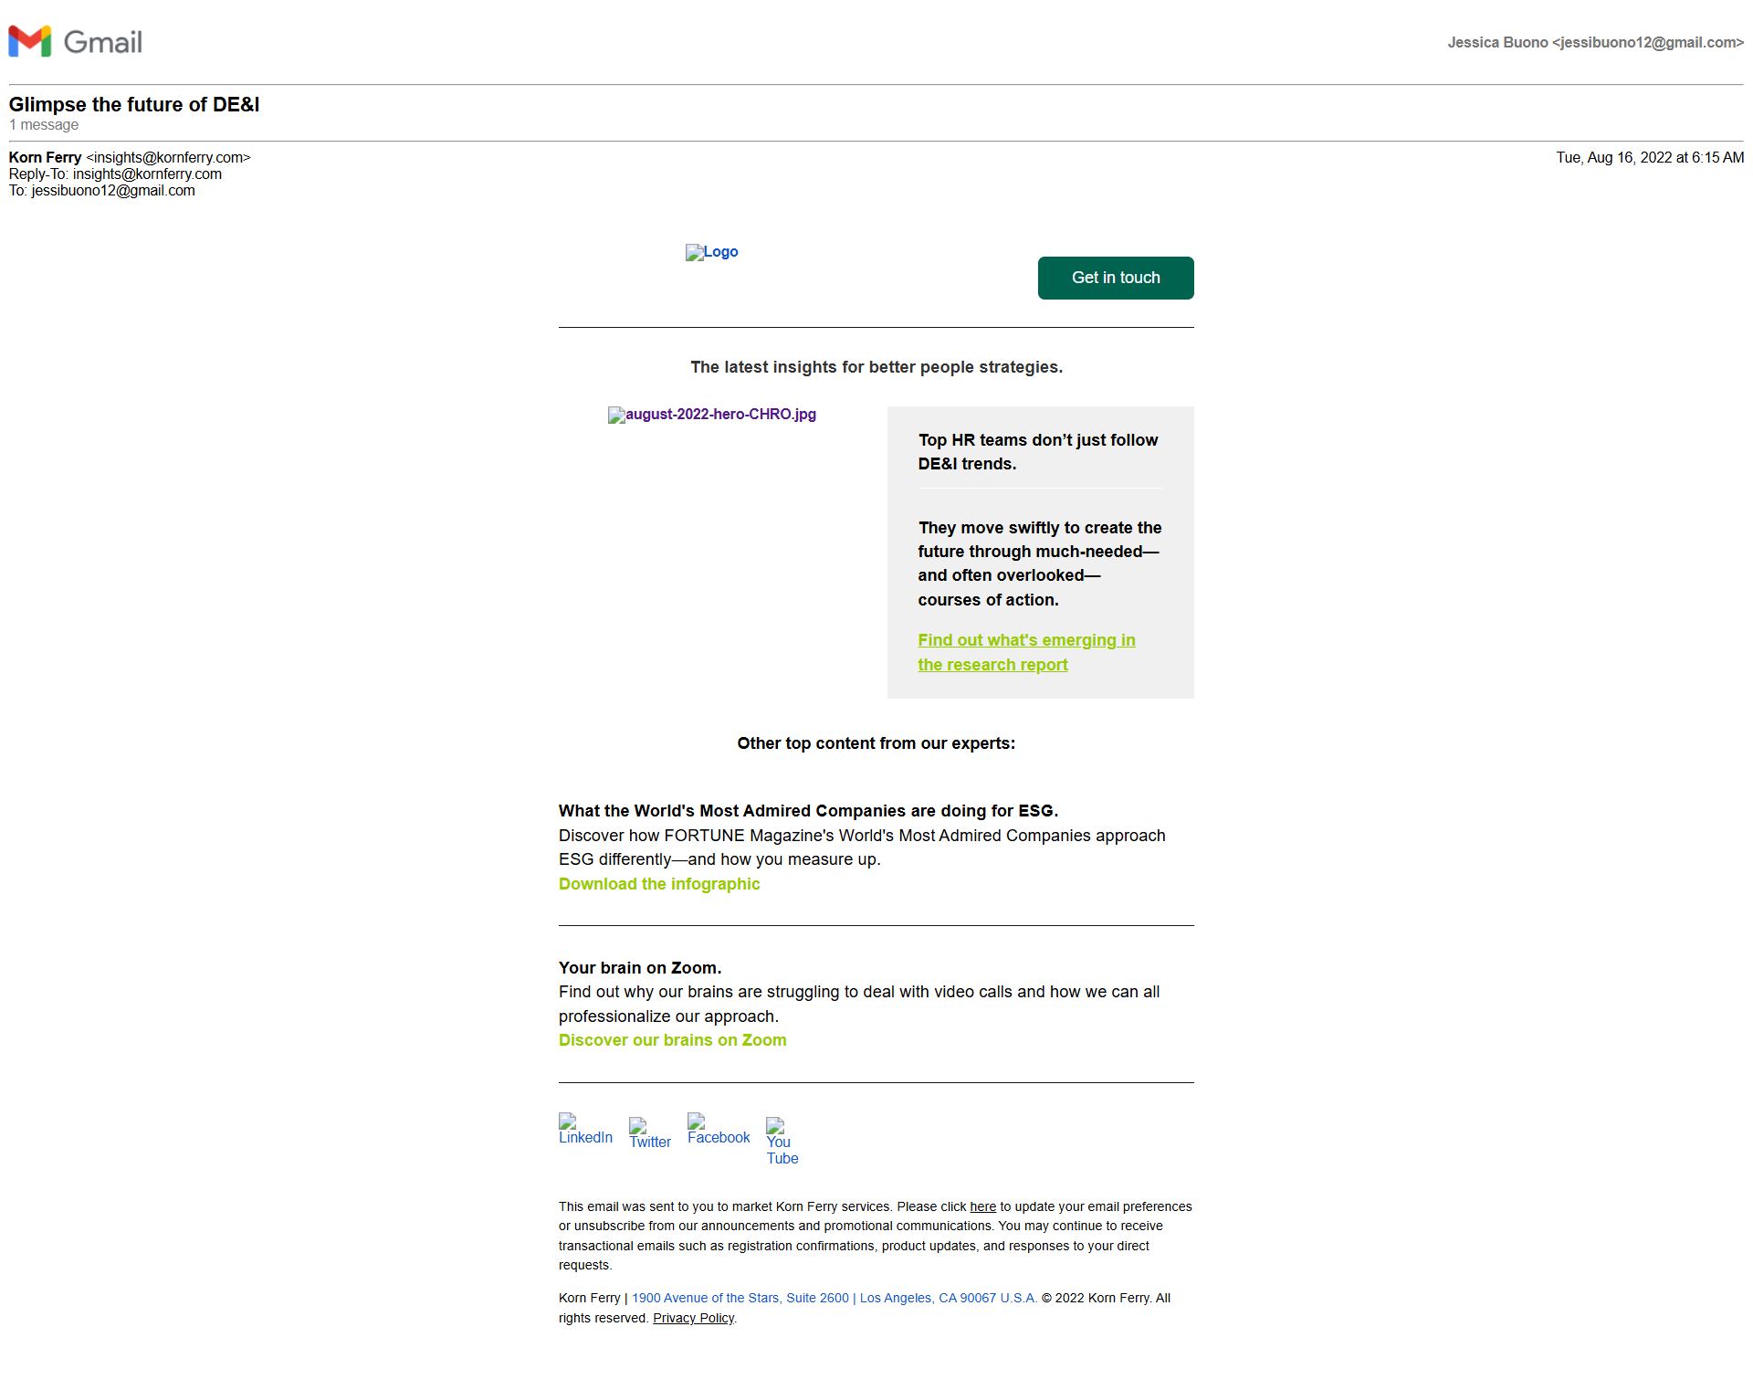The height and width of the screenshot is (1390, 1753).
Task: Click the insights@kornferry.com Reply-To address
Action: coord(147,174)
